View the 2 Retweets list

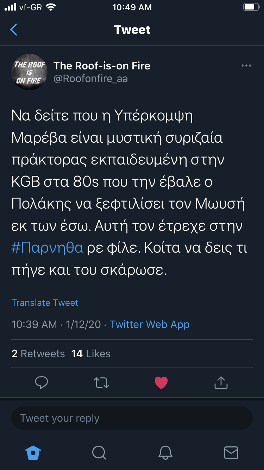point(38,354)
